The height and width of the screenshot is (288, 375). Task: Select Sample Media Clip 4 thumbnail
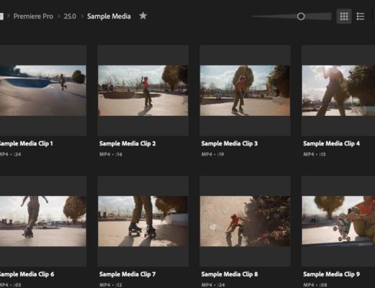[338, 91]
